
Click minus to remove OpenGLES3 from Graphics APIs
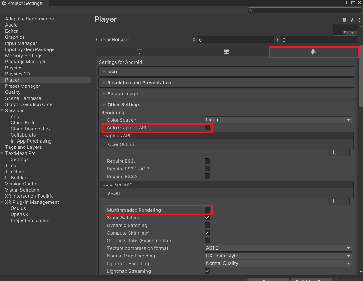coord(343,152)
